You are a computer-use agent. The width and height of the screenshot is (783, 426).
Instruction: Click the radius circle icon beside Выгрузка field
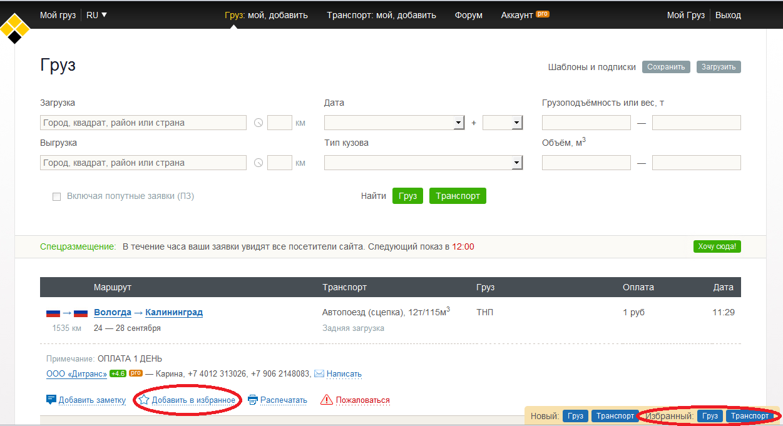[258, 163]
